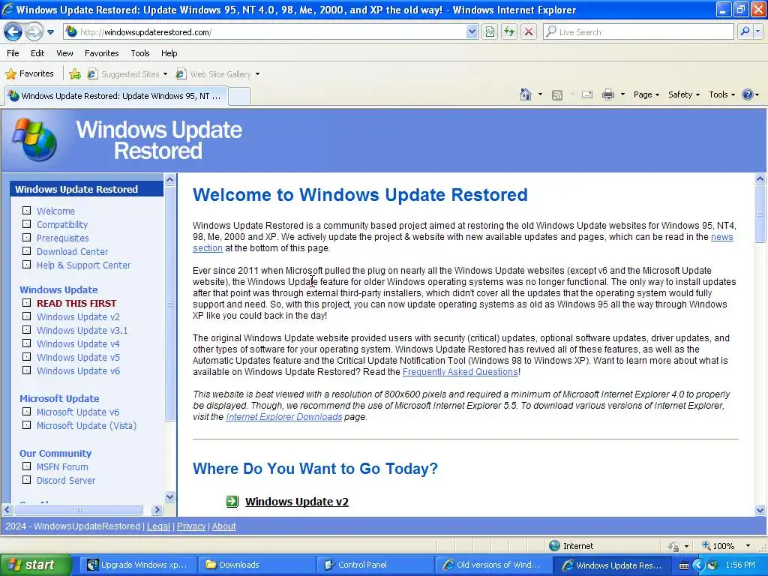The height and width of the screenshot is (576, 768).
Task: Open the Download Center sidebar link
Action: click(73, 251)
